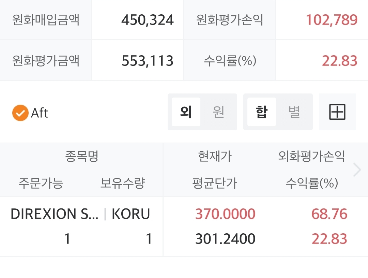
Task: Sort by 종목명 column header
Action: (82, 157)
